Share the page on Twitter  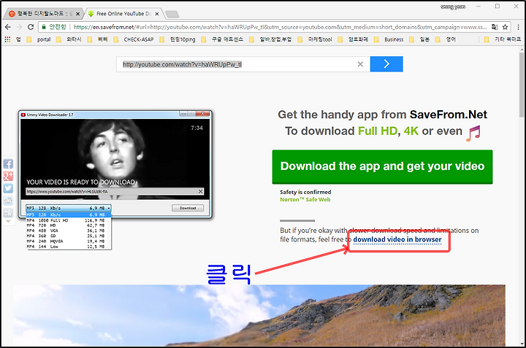pos(8,188)
